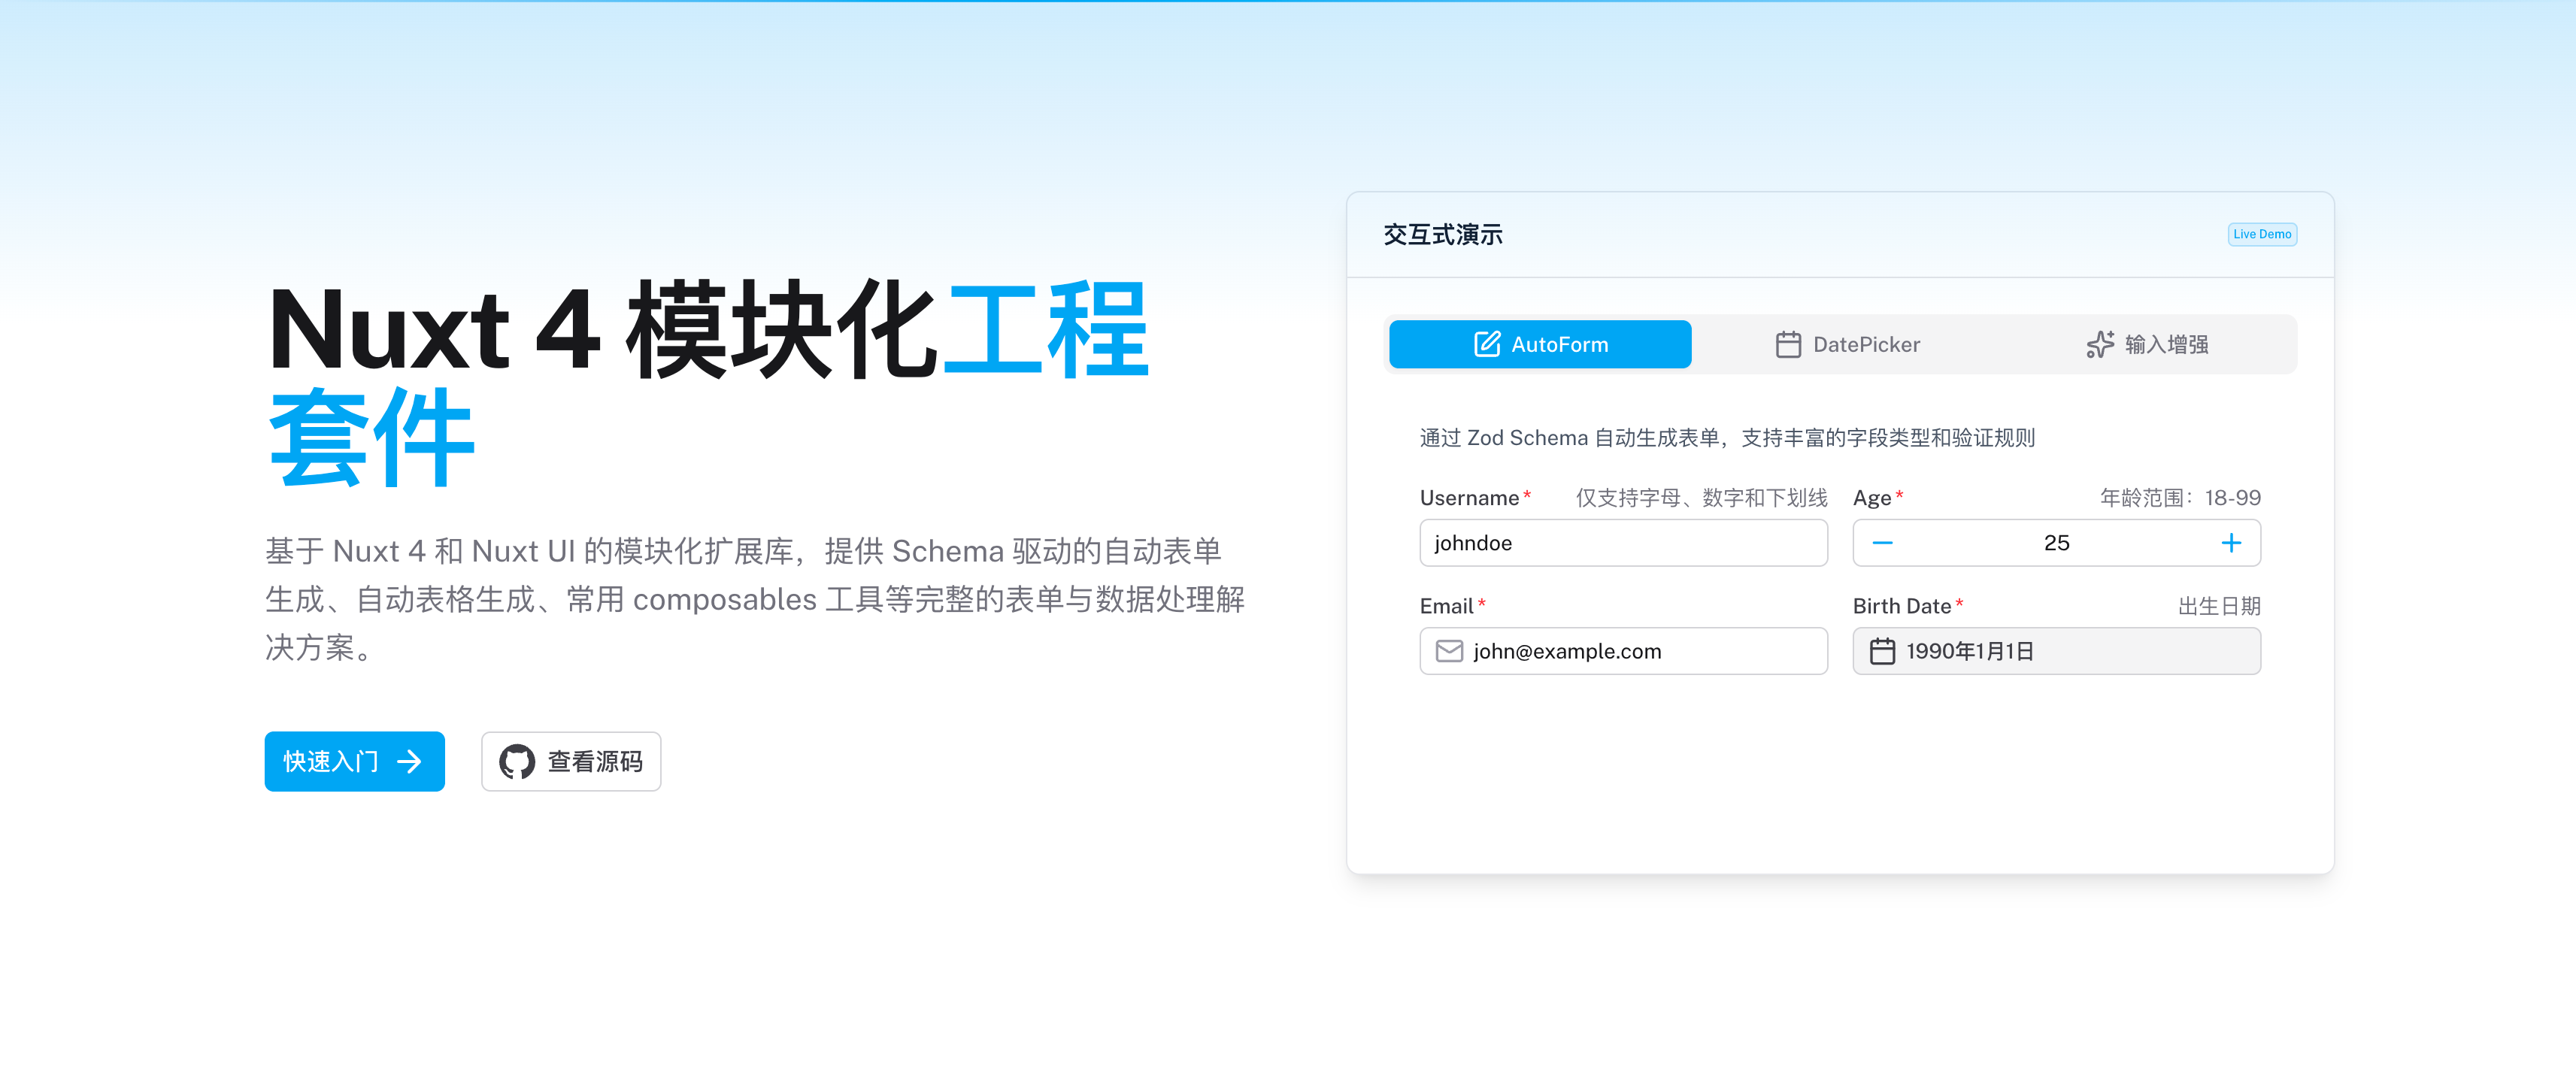Click the minus icon in Age field
2576x1066 pixels.
pyautogui.click(x=1882, y=543)
